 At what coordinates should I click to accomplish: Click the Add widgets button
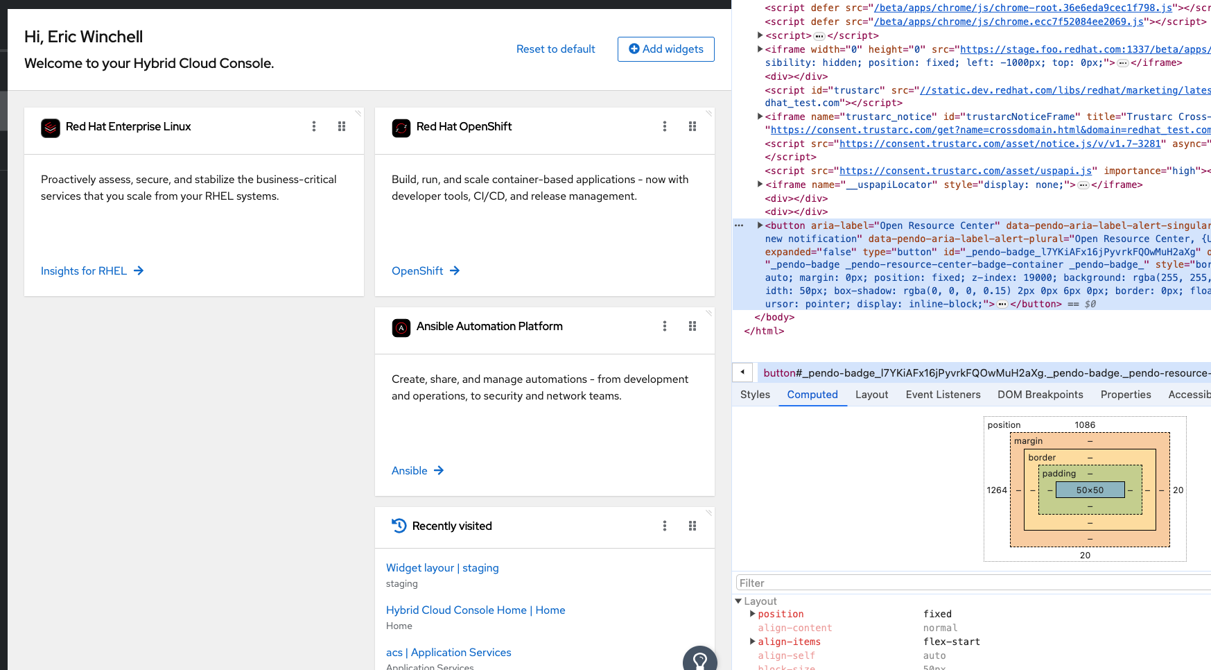click(x=666, y=49)
